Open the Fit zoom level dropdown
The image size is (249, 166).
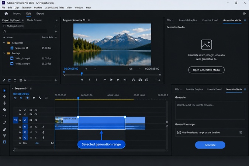click(x=90, y=69)
